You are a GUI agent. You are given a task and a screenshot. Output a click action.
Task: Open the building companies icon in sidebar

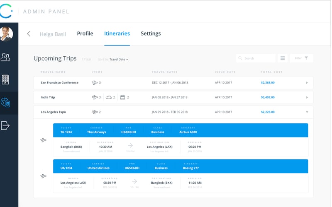[5, 79]
